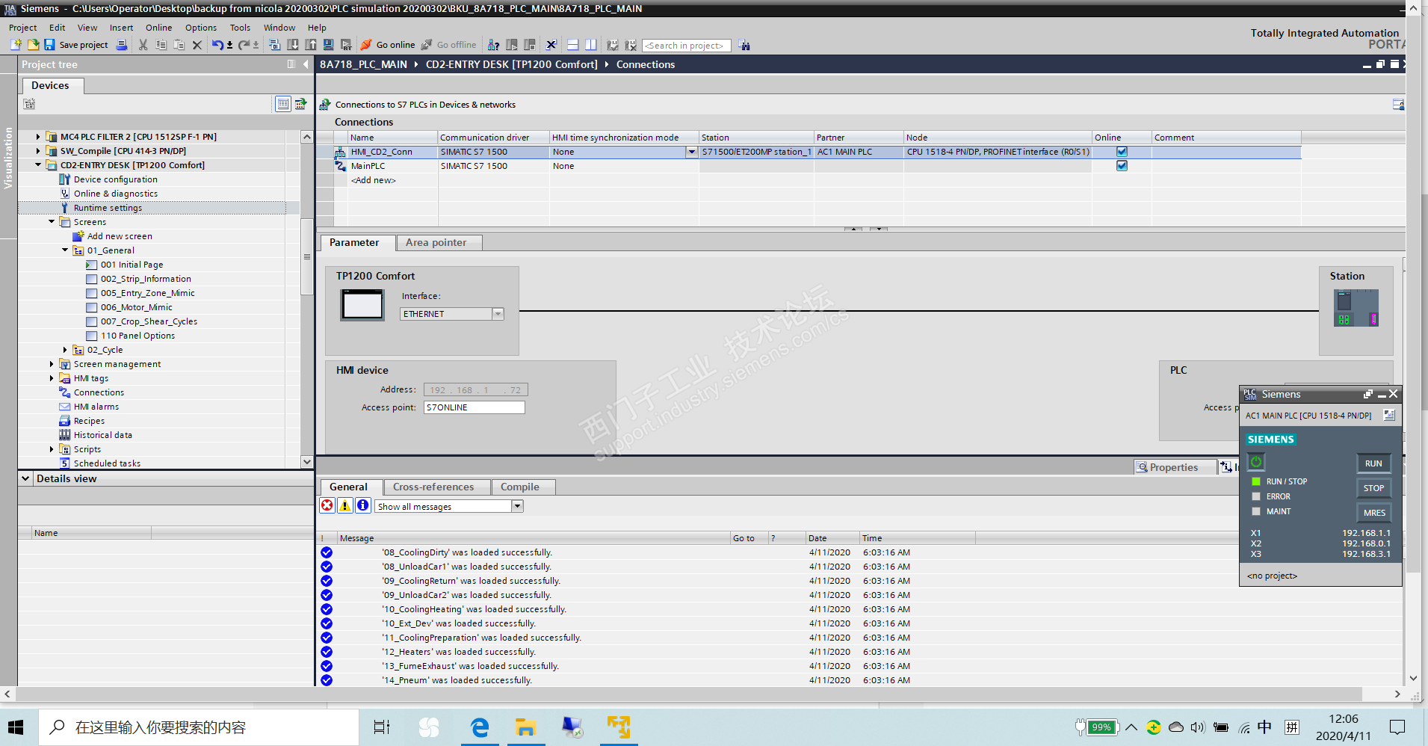
Task: Open File Explorer from taskbar
Action: tap(525, 727)
